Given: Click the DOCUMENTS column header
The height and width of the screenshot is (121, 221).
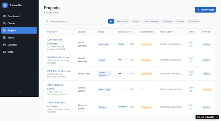Looking at the screenshot, I should coord(125,32).
